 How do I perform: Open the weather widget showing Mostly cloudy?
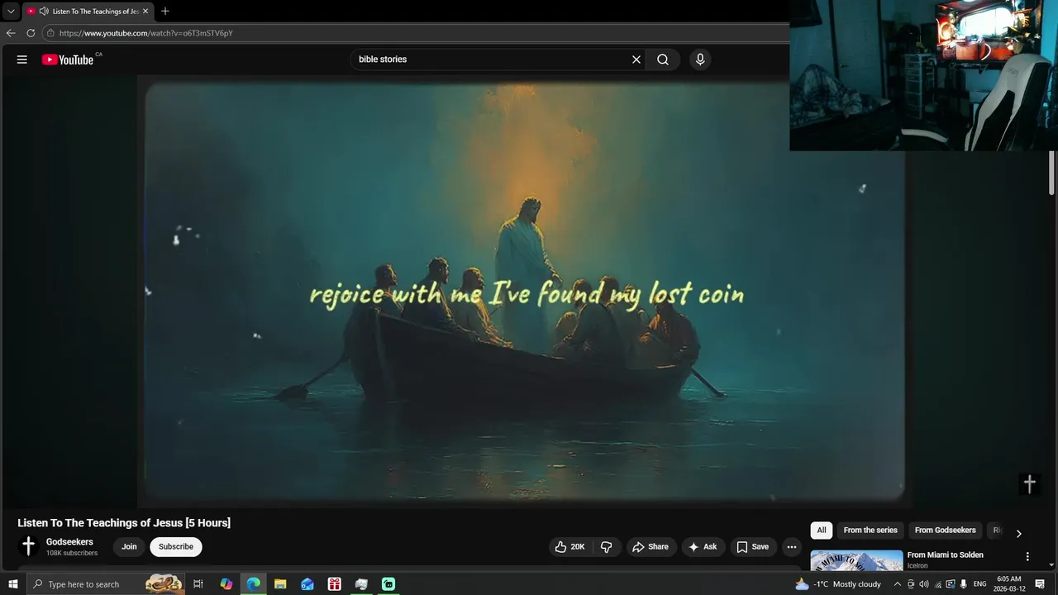[839, 584]
